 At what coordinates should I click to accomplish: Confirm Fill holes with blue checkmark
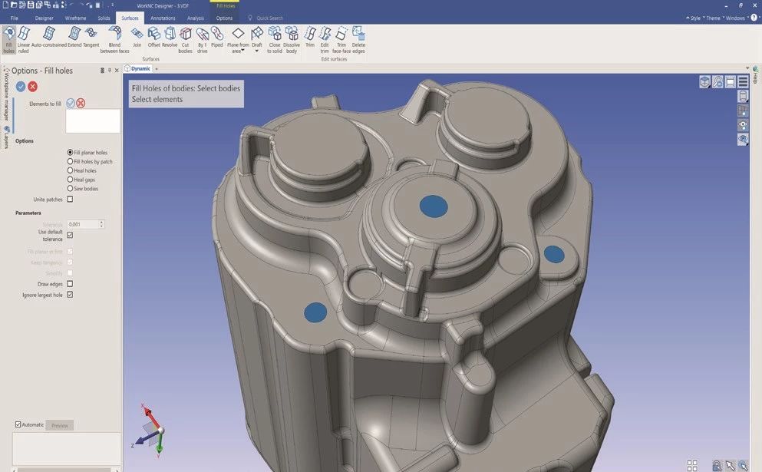click(21, 87)
